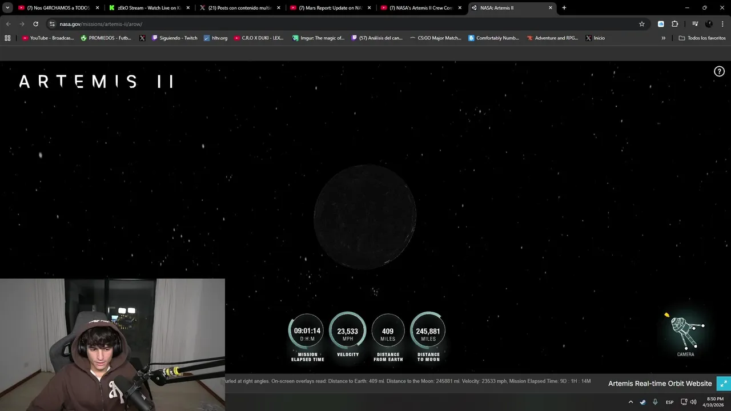Open the C.R.O X DUKI bookmark
Screen dimensions: 731x411
259,38
